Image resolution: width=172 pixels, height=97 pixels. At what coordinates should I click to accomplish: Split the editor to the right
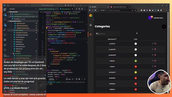click(x=82, y=9)
